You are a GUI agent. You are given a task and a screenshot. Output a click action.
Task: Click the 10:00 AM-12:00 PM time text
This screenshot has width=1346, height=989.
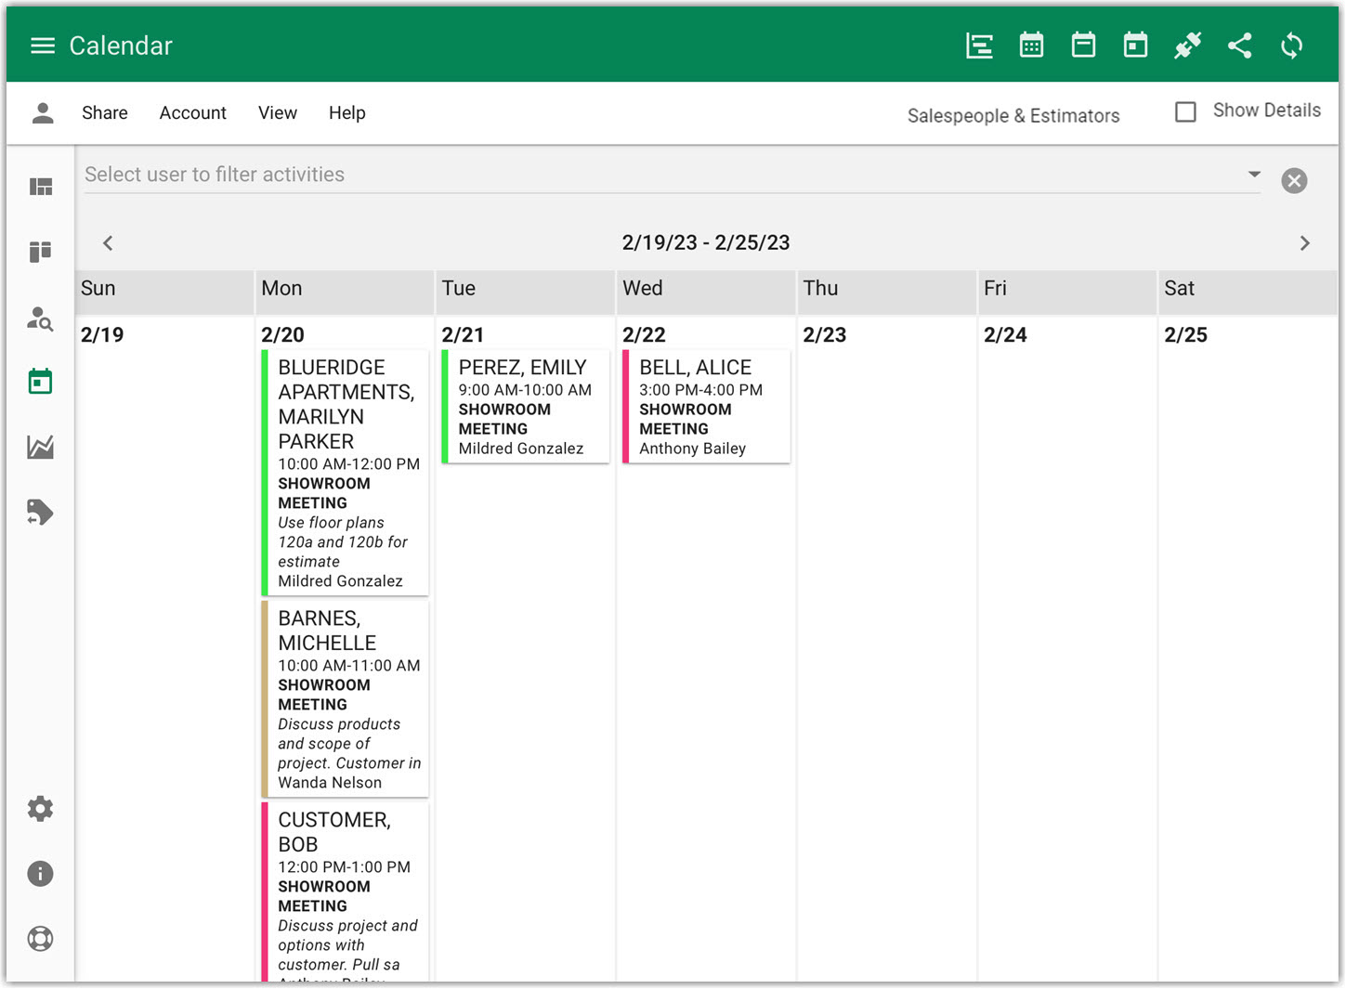pyautogui.click(x=348, y=464)
